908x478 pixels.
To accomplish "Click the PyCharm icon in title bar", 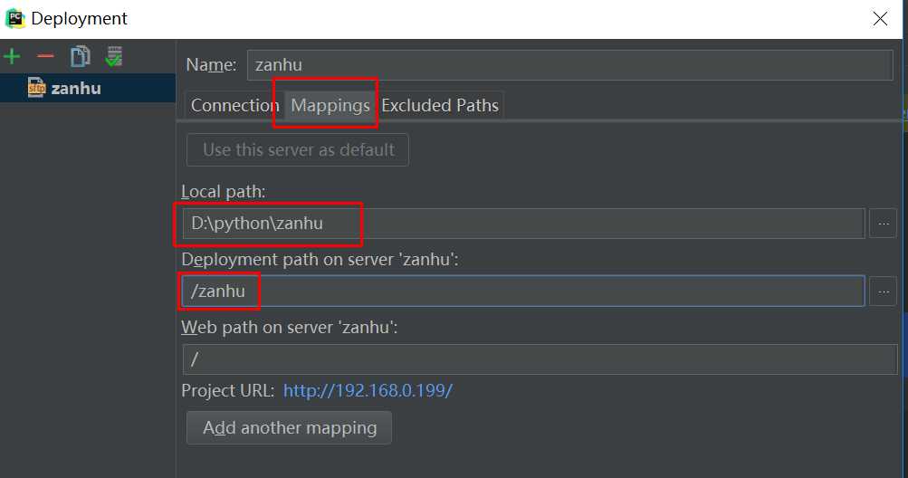I will point(15,18).
